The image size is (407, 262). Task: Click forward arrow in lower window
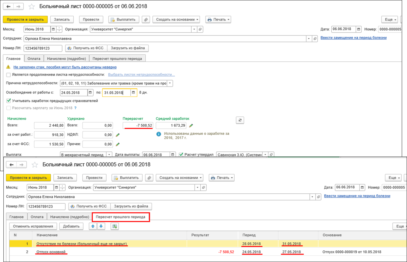tap(21, 165)
